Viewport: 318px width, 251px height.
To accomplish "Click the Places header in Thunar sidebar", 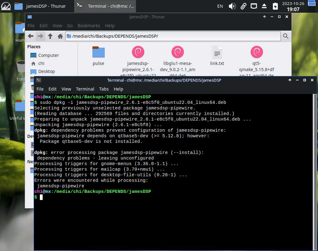I will pos(34,47).
